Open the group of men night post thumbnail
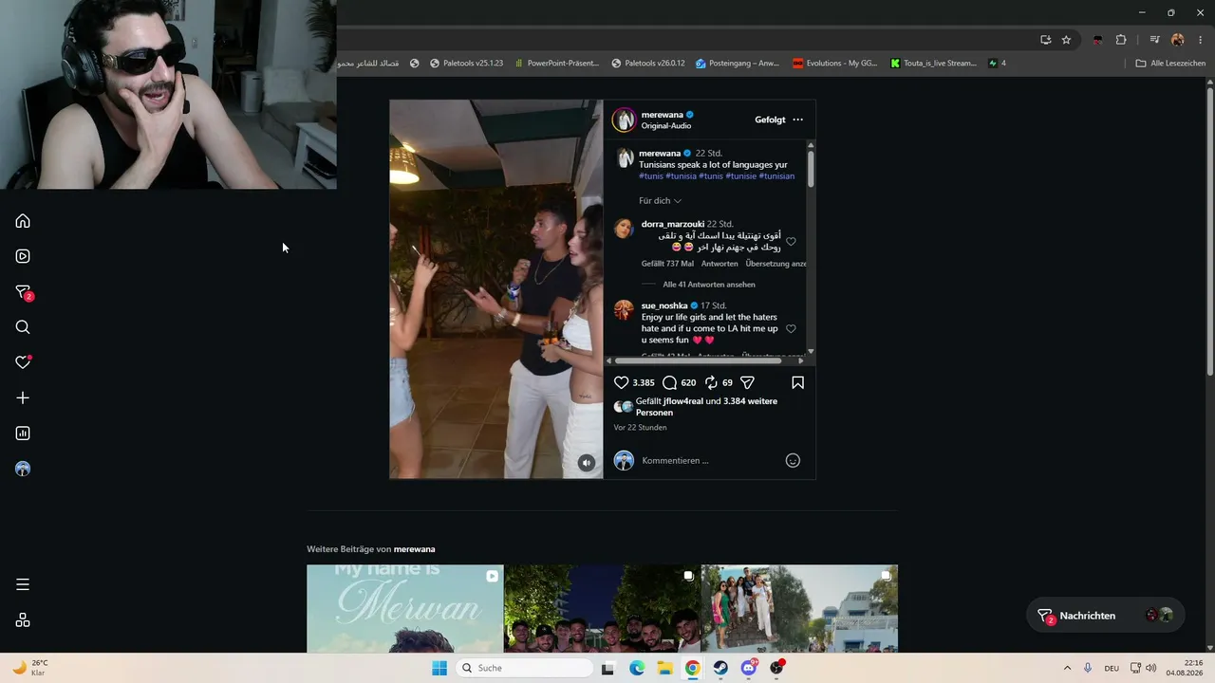Screen dimensions: 1215x683 click(x=602, y=609)
